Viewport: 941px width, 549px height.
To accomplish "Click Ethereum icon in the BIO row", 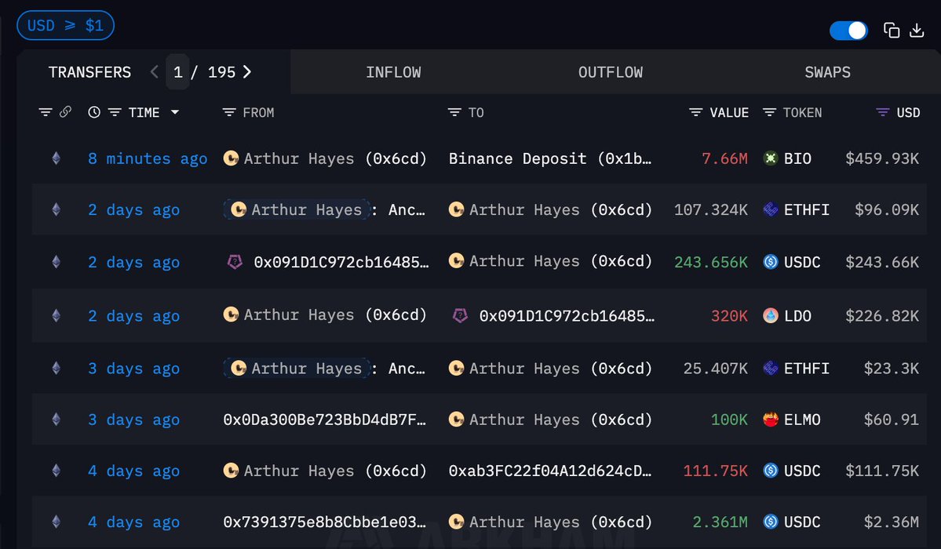I will coord(56,158).
